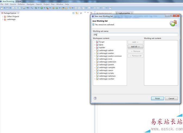Expand the tspider project node
Screen dimensions: 183x133
[x=95, y=48]
